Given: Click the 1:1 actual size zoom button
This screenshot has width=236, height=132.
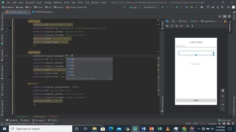Looking at the screenshot, I should (x=223, y=104).
